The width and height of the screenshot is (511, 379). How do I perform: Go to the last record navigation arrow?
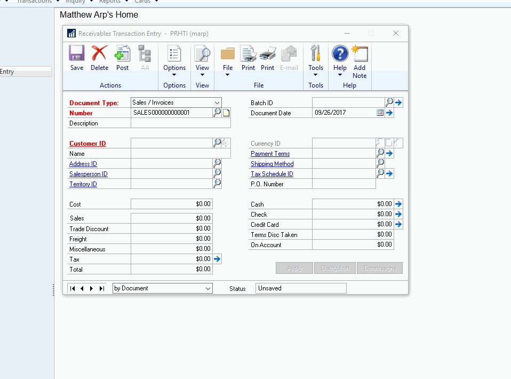tap(102, 288)
